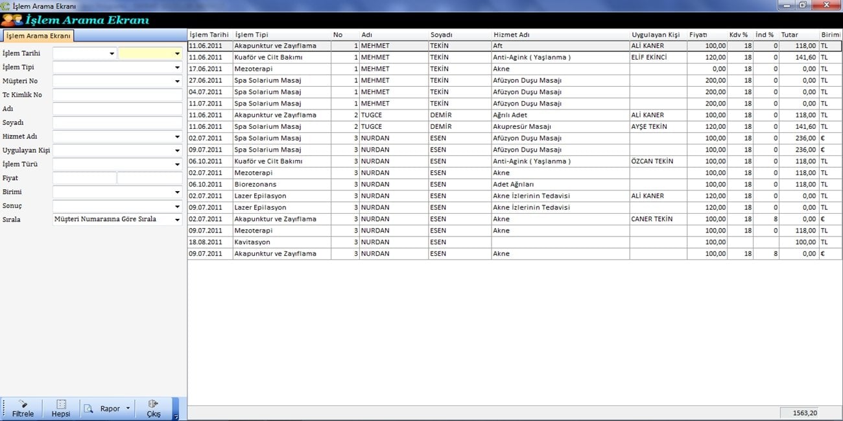Open the Hizmet Adı dropdown list
Screen dimensions: 843x421
tap(177, 137)
